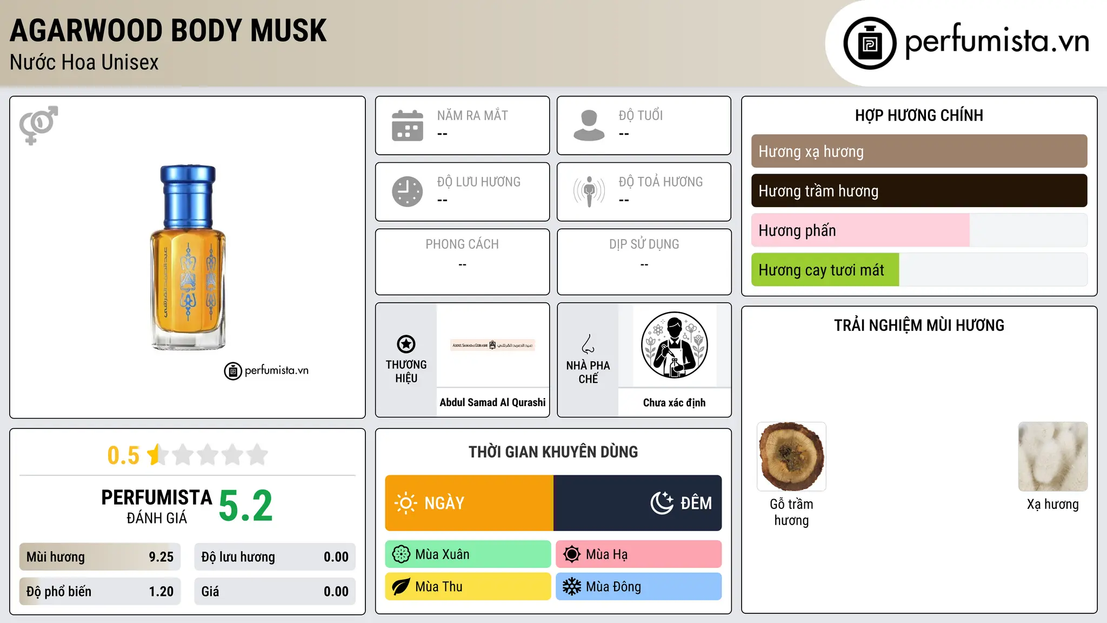Click the TRẢI NGHIỆM MÙI HƯƠNG heading

click(x=919, y=326)
